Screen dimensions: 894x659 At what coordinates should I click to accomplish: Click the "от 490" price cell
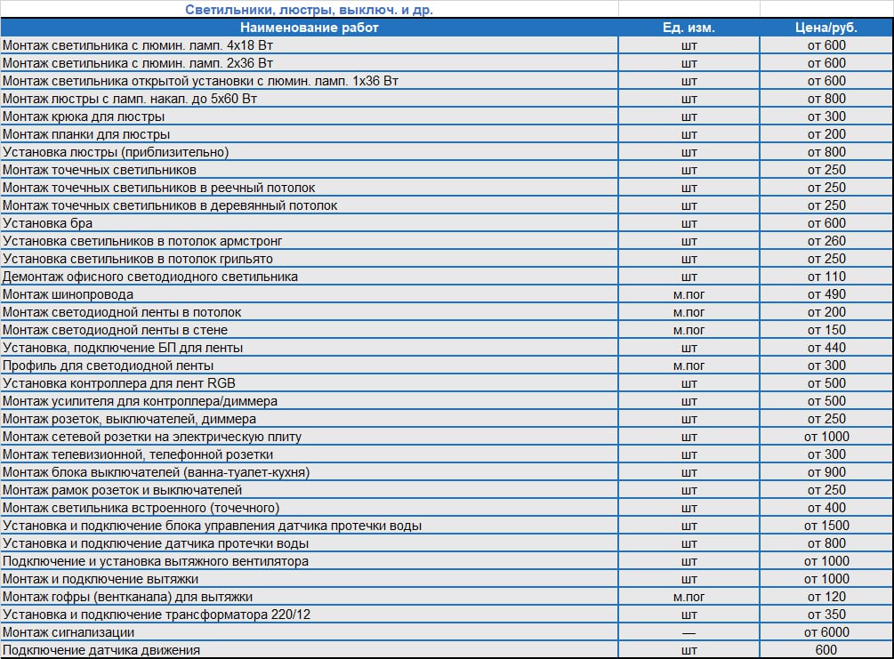coord(826,294)
